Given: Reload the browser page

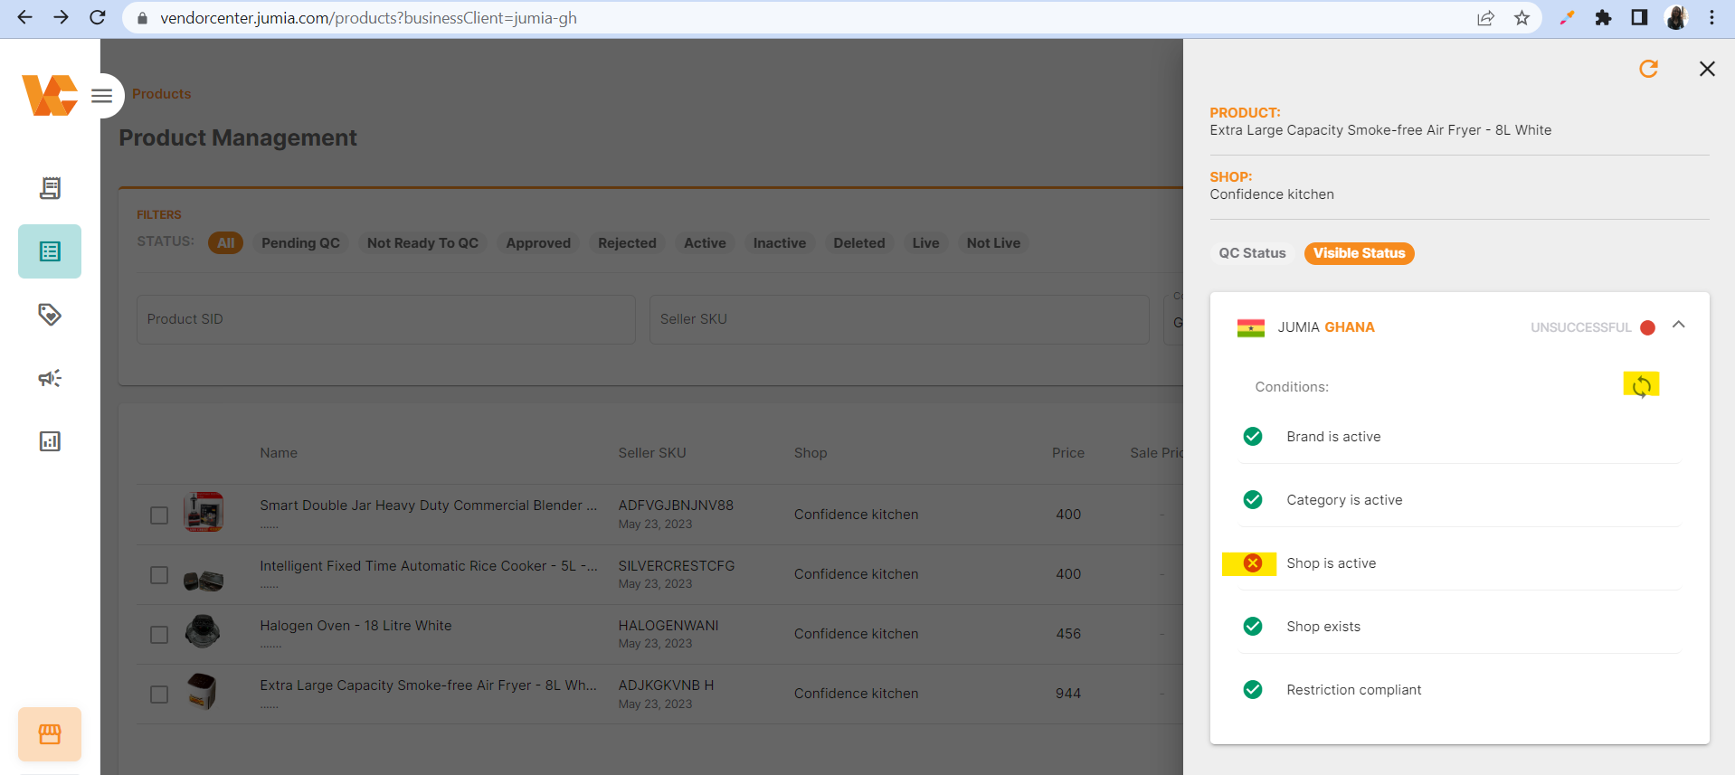Looking at the screenshot, I should [98, 17].
